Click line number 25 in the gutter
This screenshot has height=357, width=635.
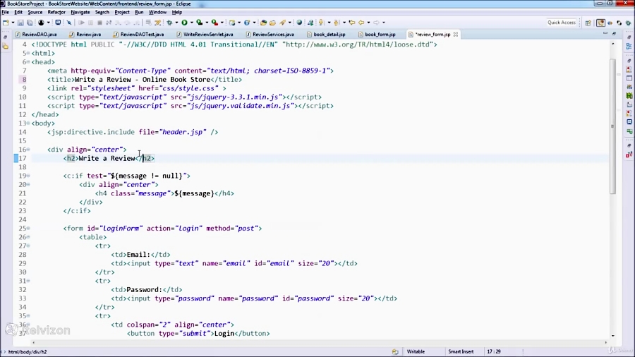(x=23, y=229)
